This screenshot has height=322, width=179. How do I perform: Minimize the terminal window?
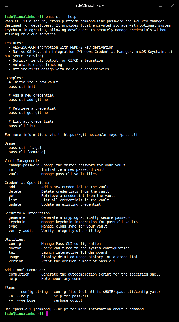[x=148, y=5]
